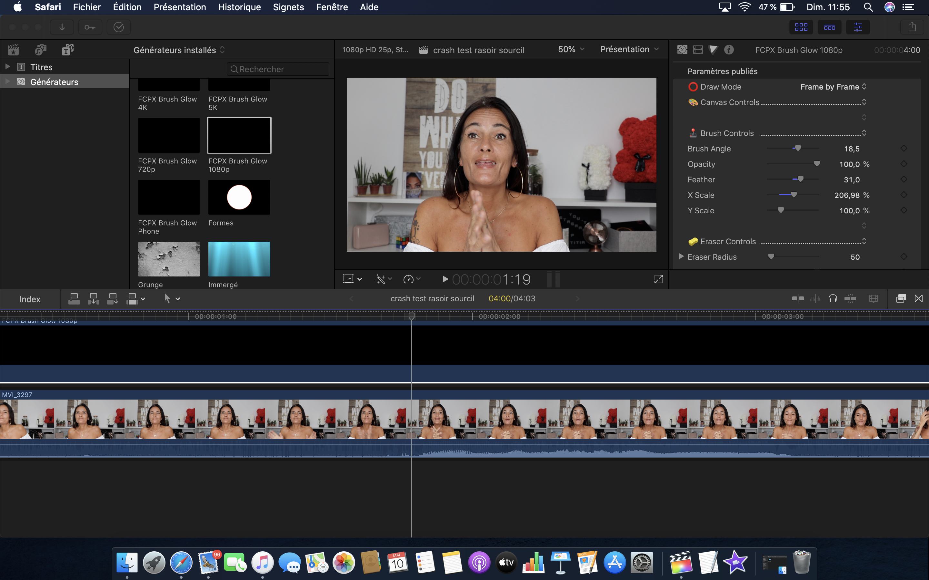929x580 pixels.
Task: Click the Feather slider handle
Action: [x=800, y=179]
